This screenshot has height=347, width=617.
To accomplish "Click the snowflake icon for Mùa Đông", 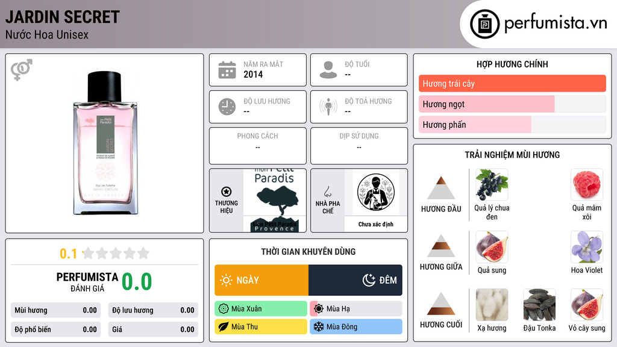I will 319,327.
